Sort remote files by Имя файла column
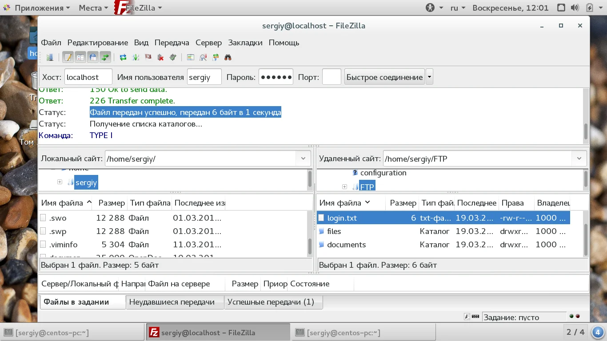Viewport: 607px width, 341px height. (351, 203)
